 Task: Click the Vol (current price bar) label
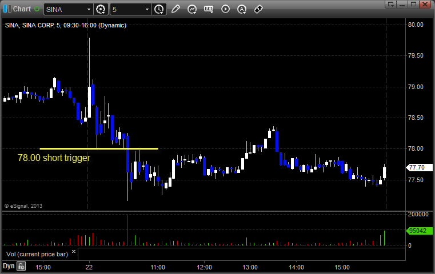pyautogui.click(x=37, y=254)
